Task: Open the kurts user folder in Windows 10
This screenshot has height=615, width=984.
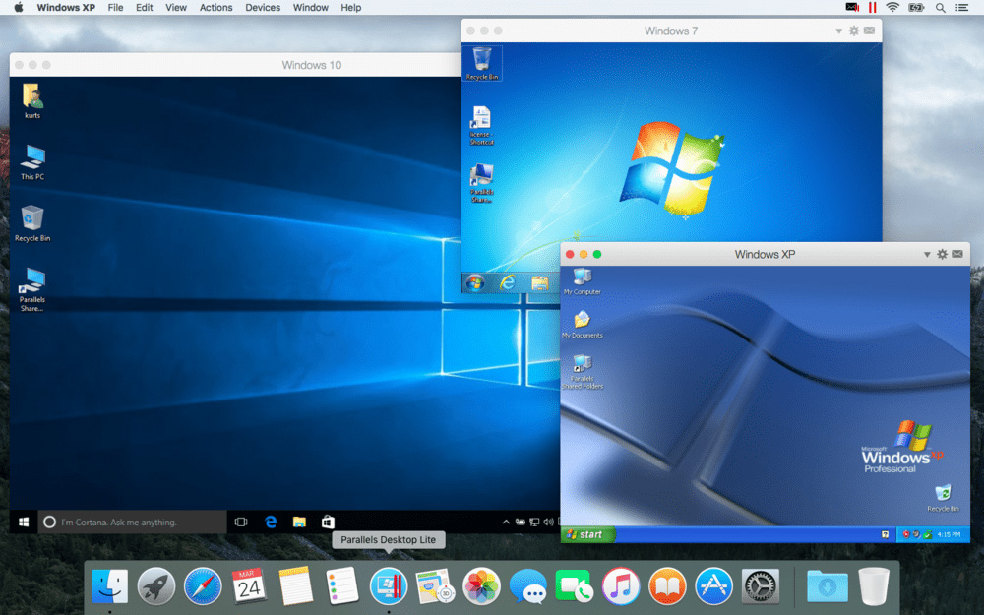Action: coord(32,100)
